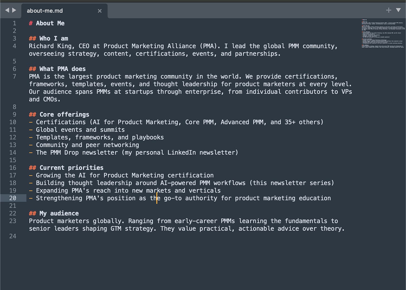Image resolution: width=406 pixels, height=290 pixels.
Task: Select the about-me.md tab
Action: 64,11
